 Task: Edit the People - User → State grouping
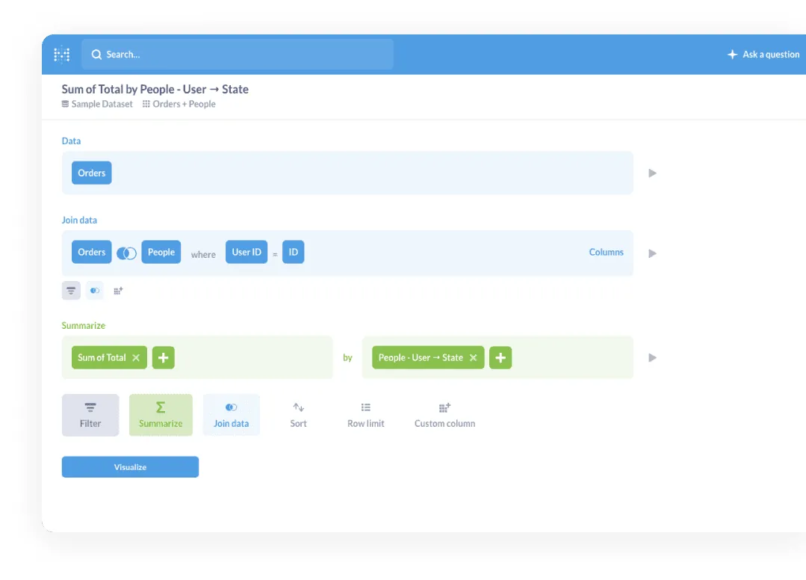click(421, 357)
